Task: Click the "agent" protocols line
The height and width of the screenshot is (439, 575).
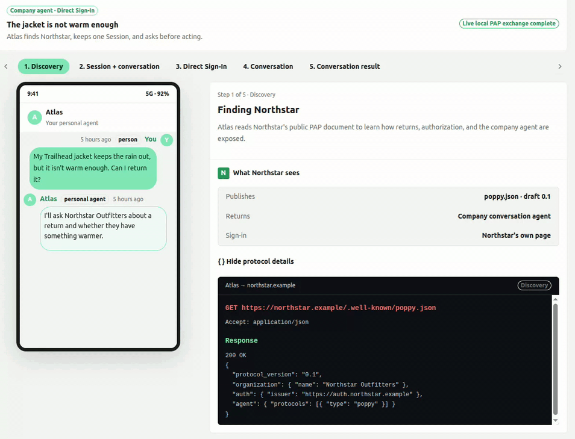Action: point(313,404)
